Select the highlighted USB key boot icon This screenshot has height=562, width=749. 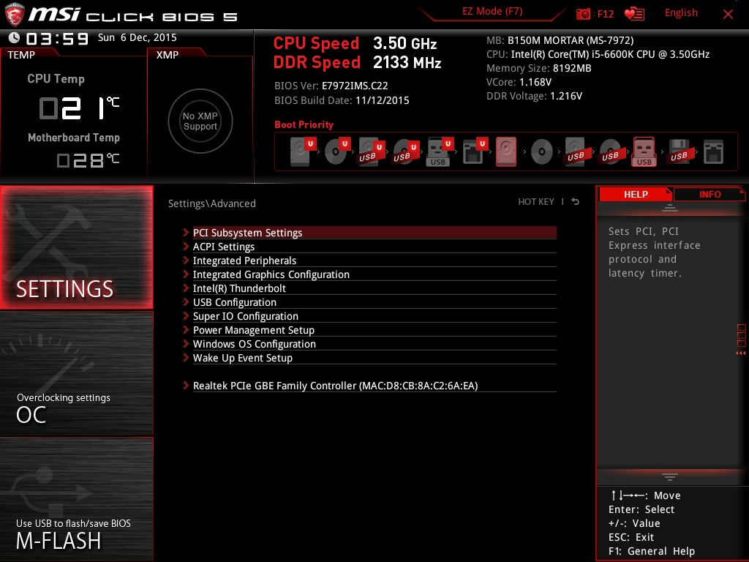644,151
